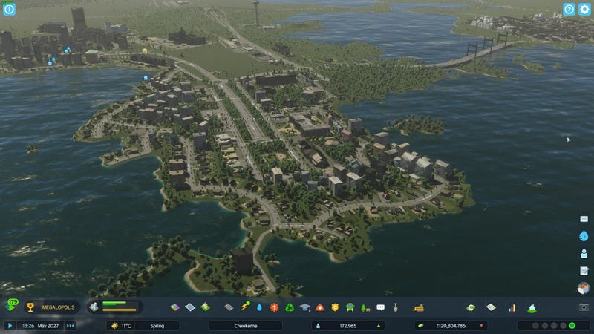This screenshot has height=334, width=594.
Task: Open the followed citizens person icon
Action: tap(584, 253)
